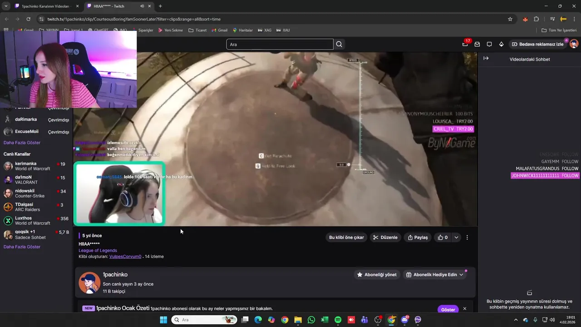Viewport: 581px width, 327px height.
Task: Open Tüm Yer İşaretleri bookmarks folder
Action: (x=559, y=30)
